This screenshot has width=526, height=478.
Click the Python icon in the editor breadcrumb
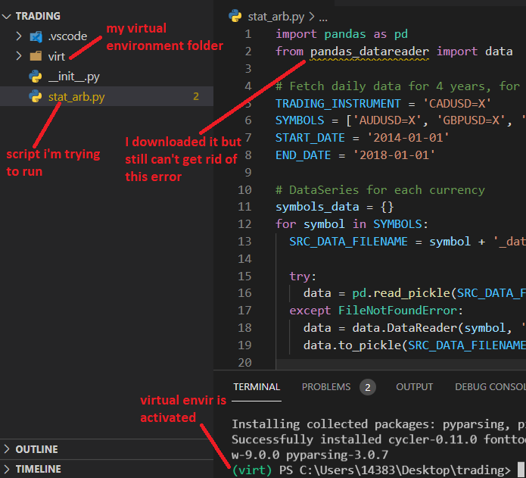pos(235,15)
